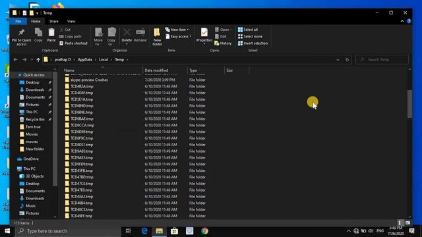
Task: Click Copy path in the Clipboard group
Action: point(71,36)
